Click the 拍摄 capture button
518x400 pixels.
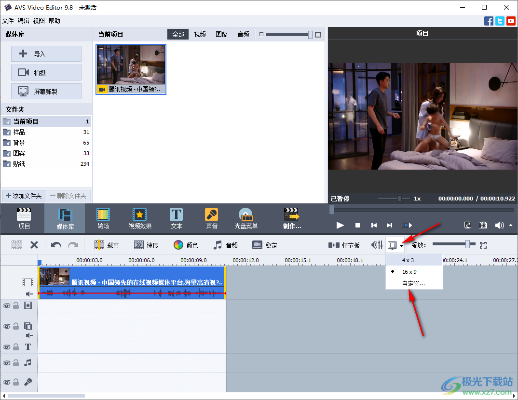(x=46, y=72)
